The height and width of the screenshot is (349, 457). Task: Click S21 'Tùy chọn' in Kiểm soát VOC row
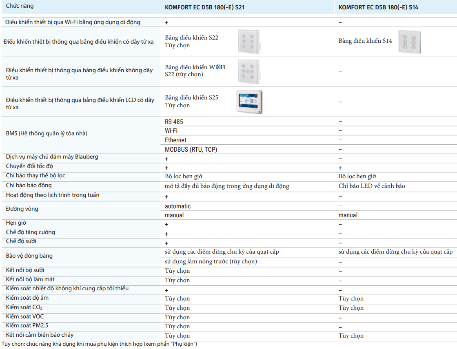177,317
